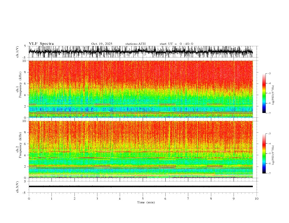Click inside the ch.2 frequency spectrogram

(x=141, y=149)
